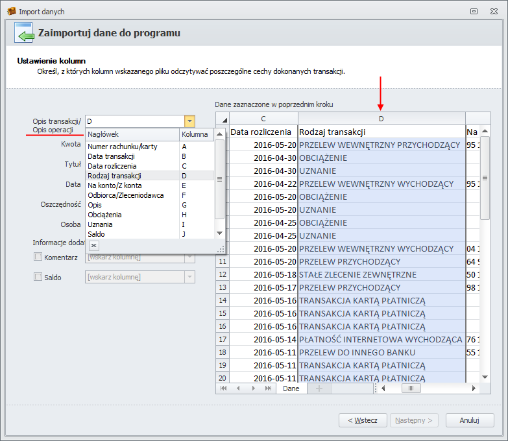Click the resize grip of the dropdown list
Viewport: 508px width, 441px height.
221,249
